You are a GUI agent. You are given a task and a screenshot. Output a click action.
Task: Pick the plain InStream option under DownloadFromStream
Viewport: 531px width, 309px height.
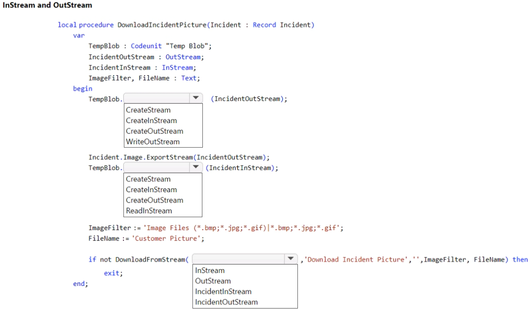pos(209,271)
